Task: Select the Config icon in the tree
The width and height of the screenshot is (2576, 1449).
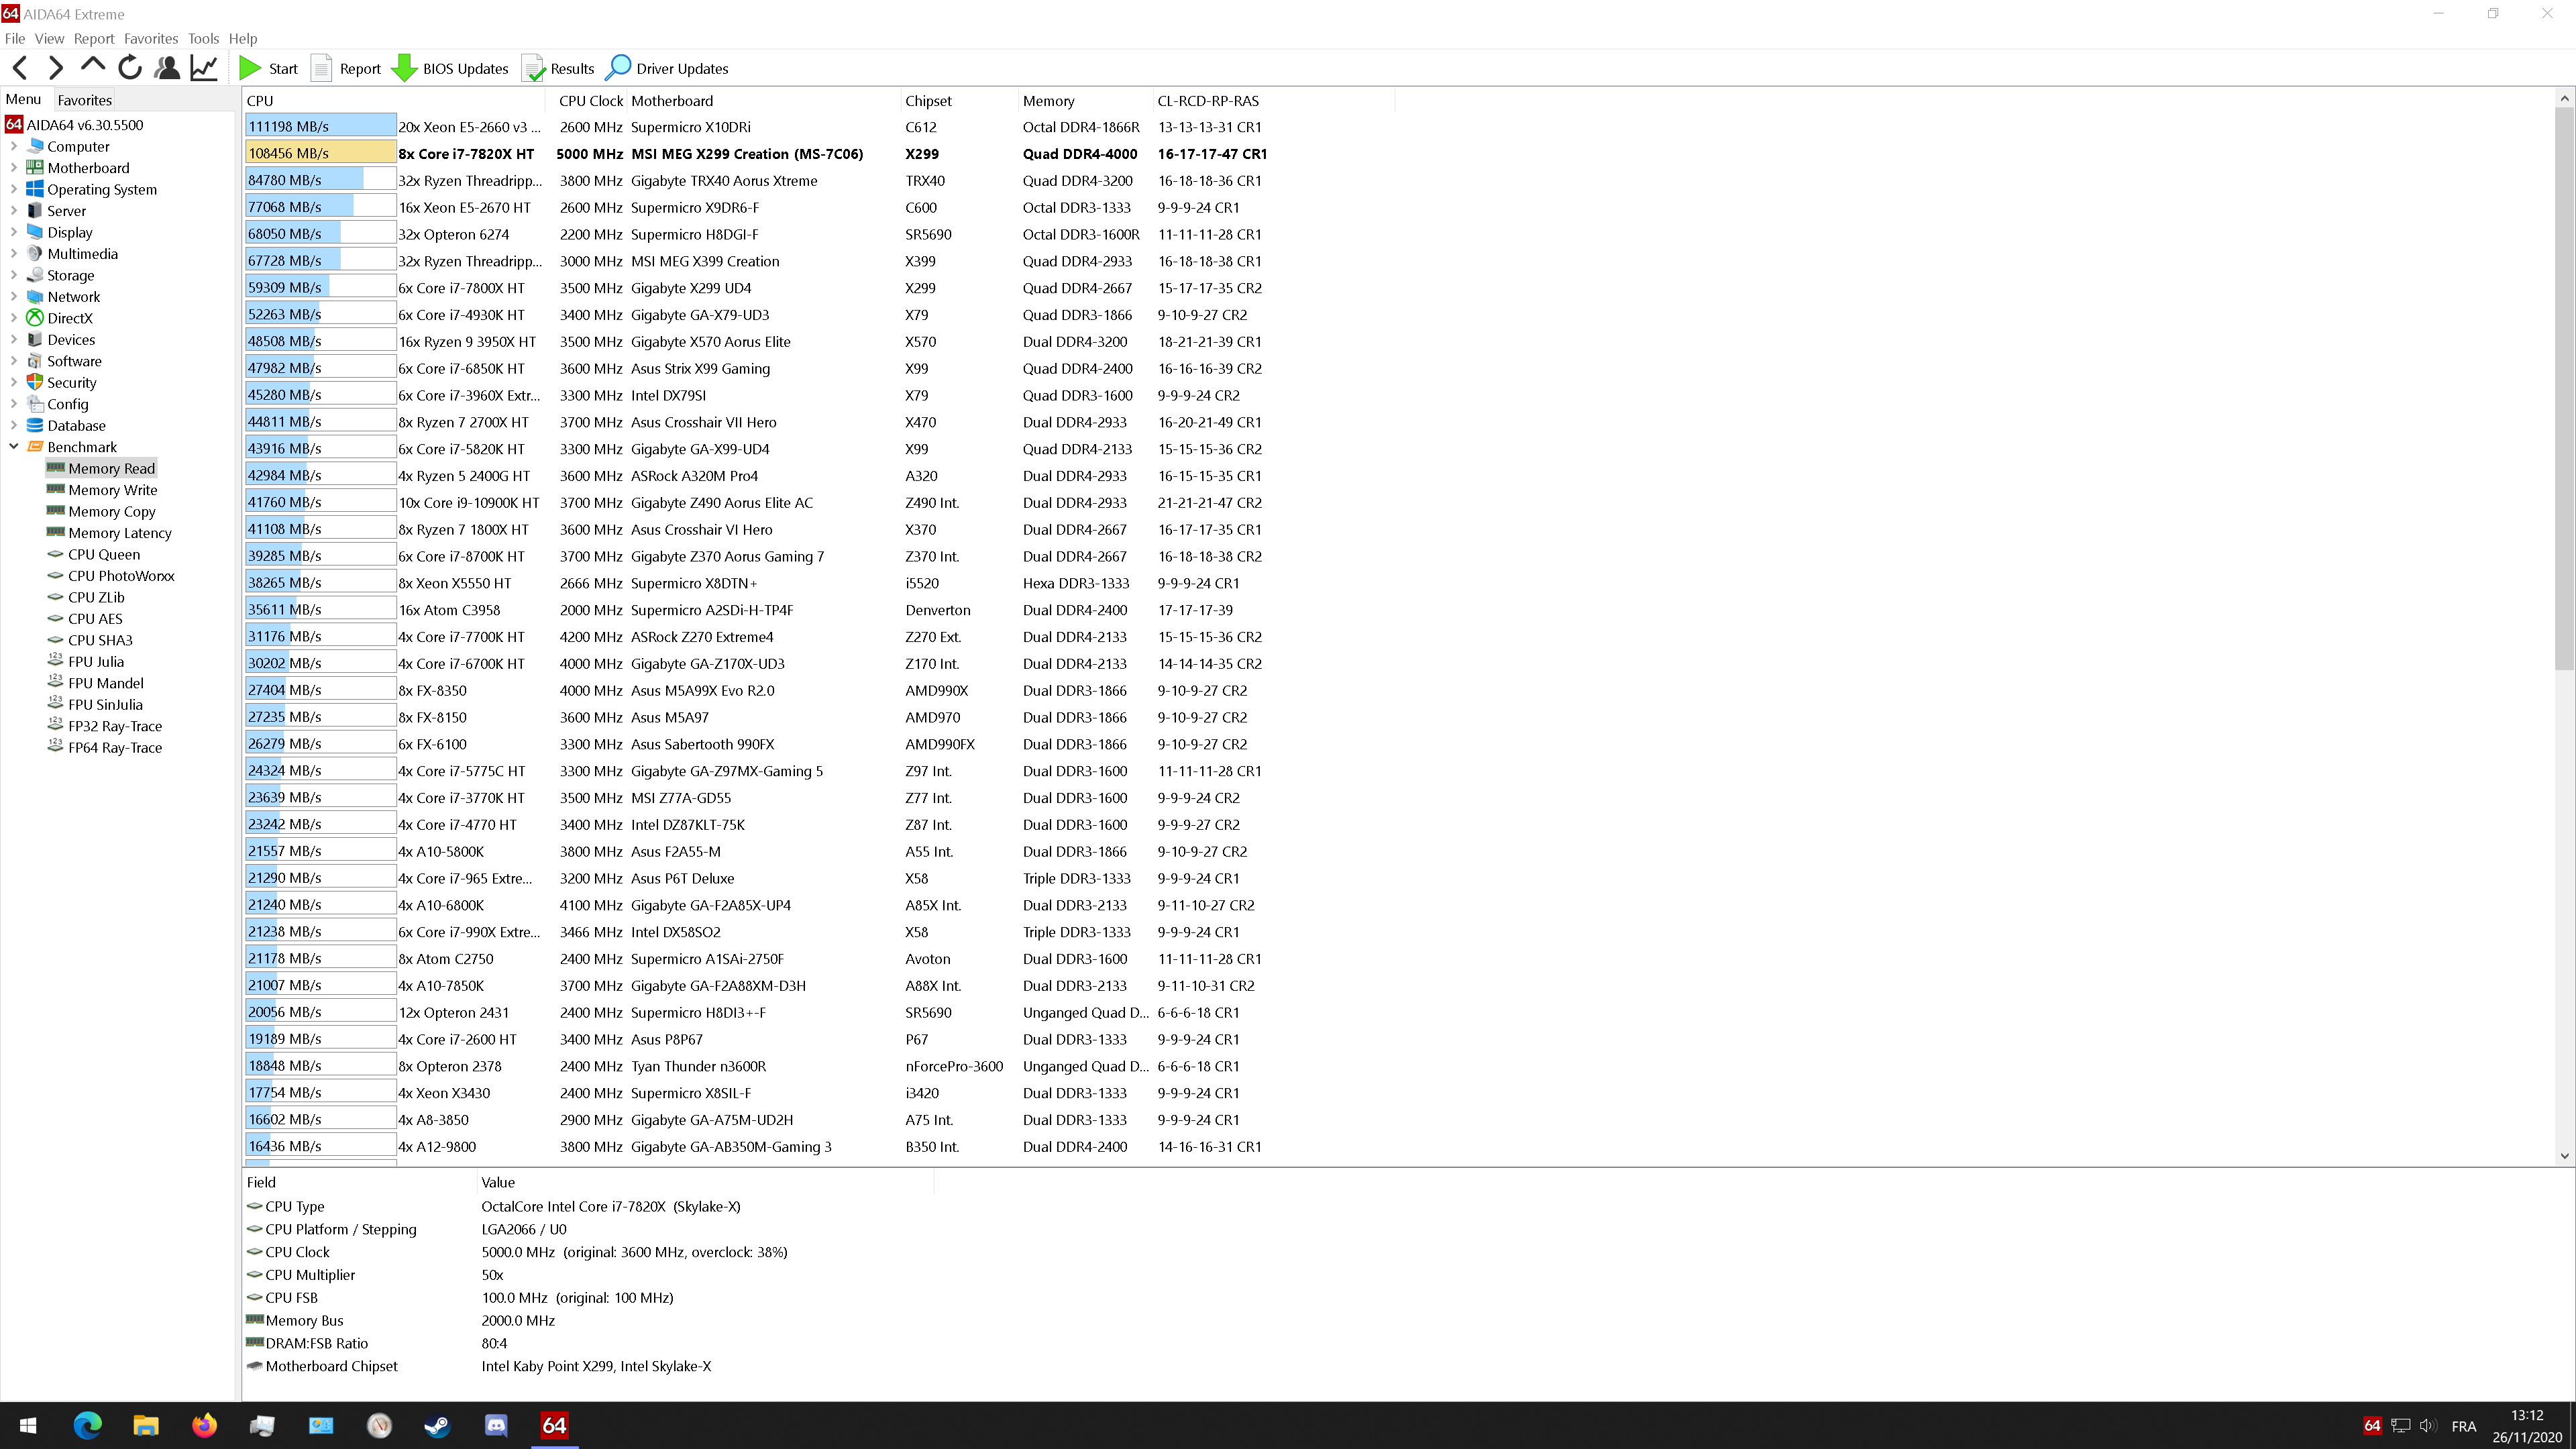Action: (x=35, y=404)
